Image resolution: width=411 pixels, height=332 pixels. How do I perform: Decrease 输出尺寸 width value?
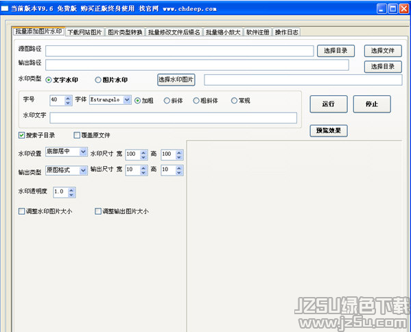point(143,173)
